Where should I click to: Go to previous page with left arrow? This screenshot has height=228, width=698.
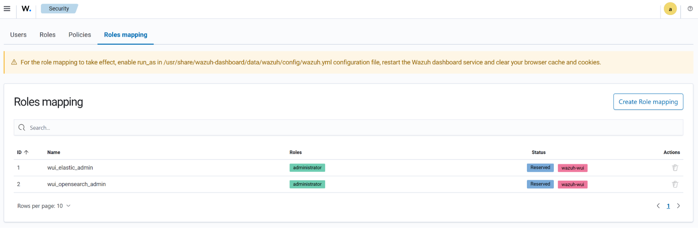pos(658,206)
